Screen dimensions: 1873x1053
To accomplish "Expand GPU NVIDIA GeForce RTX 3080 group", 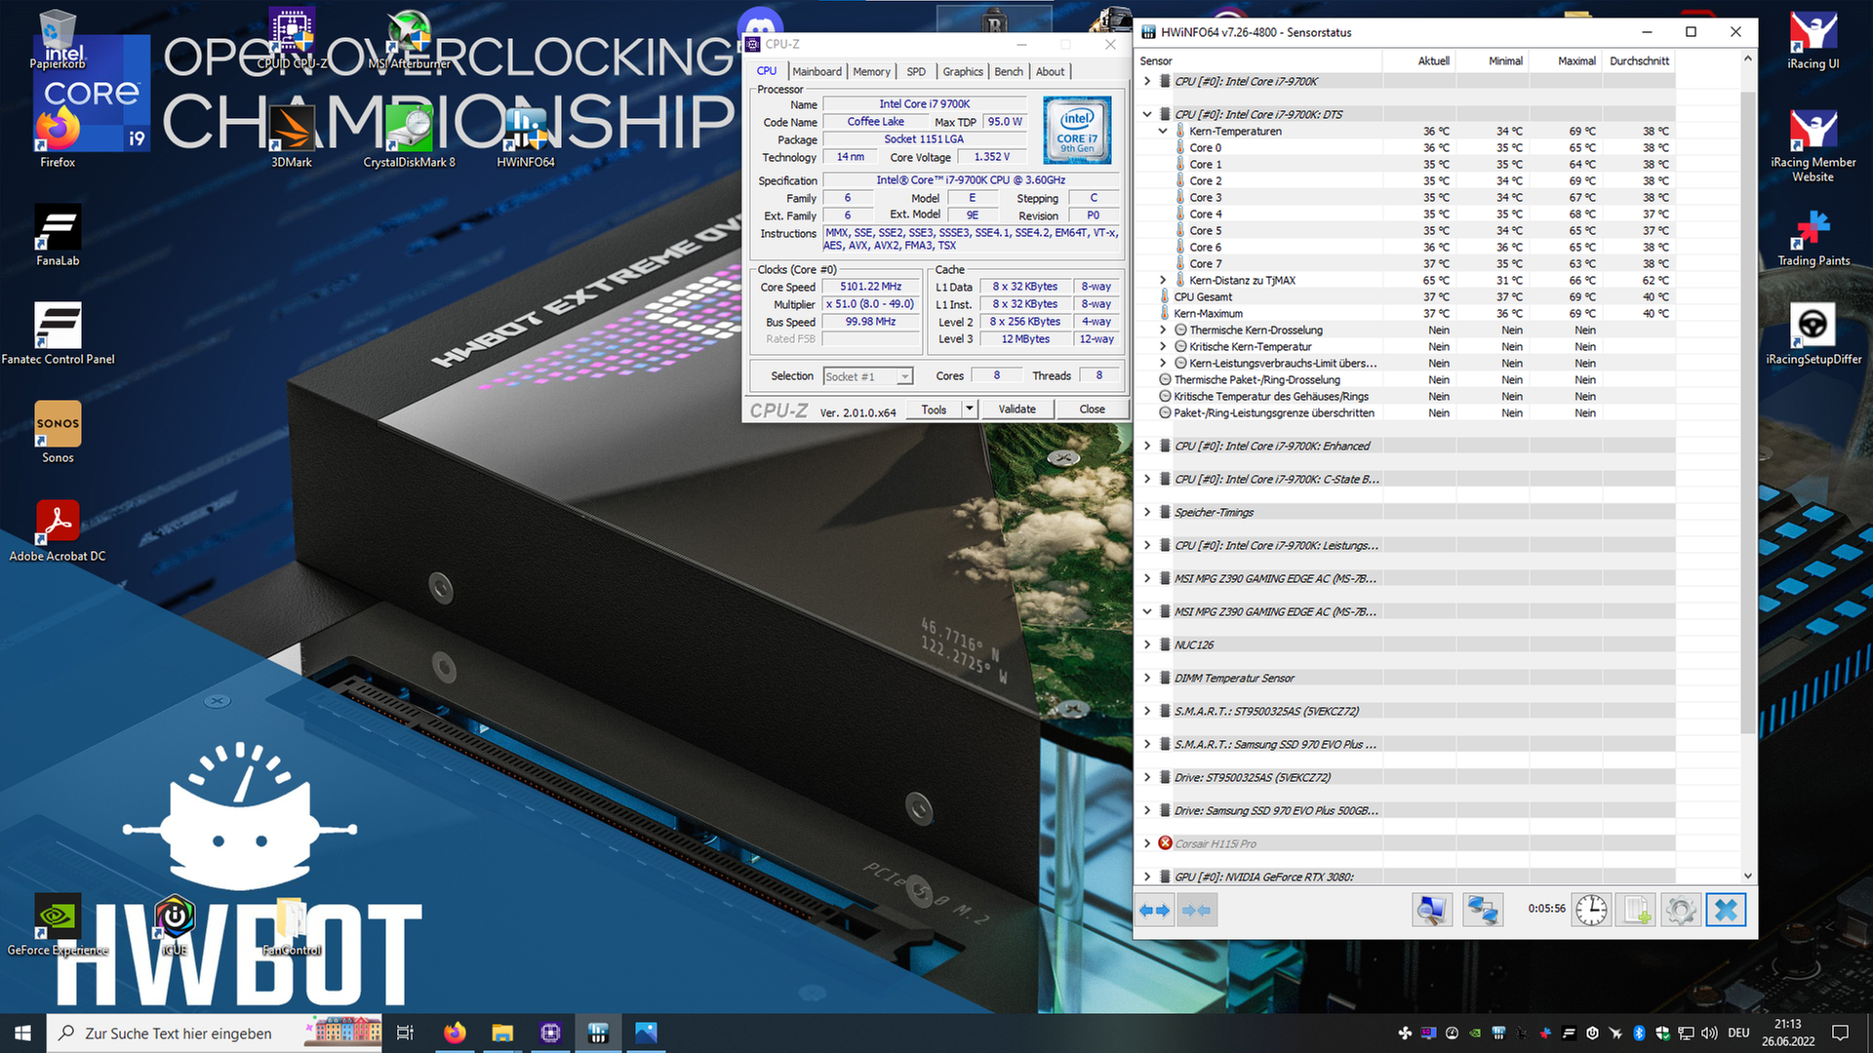I will tap(1147, 877).
